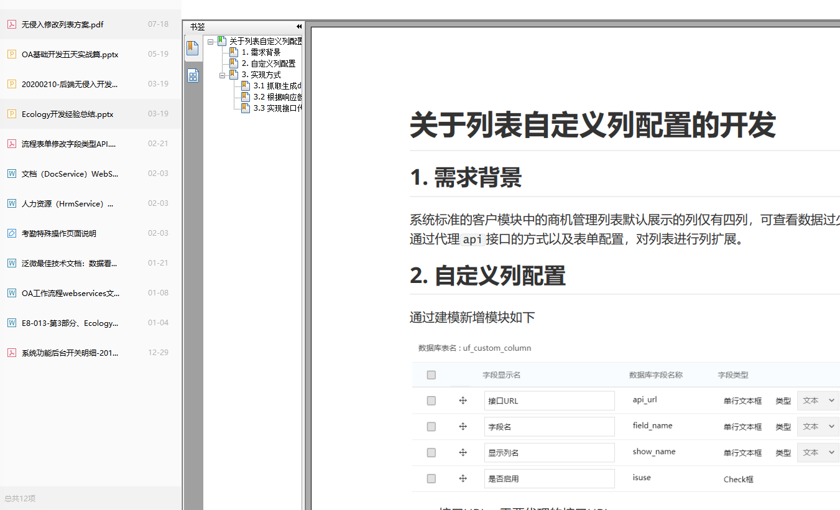840x510 pixels.
Task: Collapse the root 关于列表自定义列配置 bookmark
Action: pyautogui.click(x=211, y=40)
